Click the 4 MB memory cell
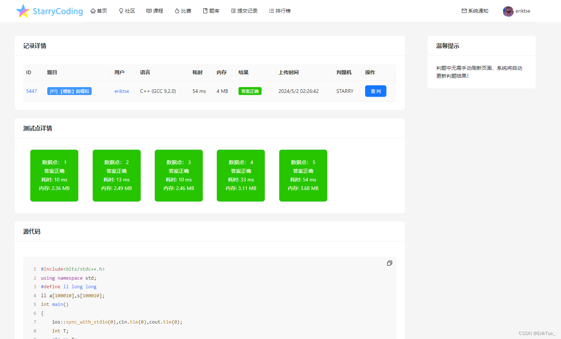The width and height of the screenshot is (561, 339). point(222,91)
